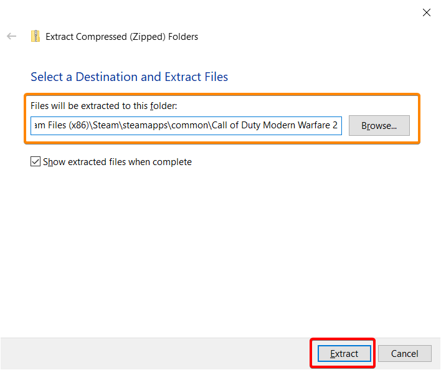The height and width of the screenshot is (370, 441).
Task: Click the "Files will be extracted to this folder:" label
Action: pyautogui.click(x=104, y=106)
